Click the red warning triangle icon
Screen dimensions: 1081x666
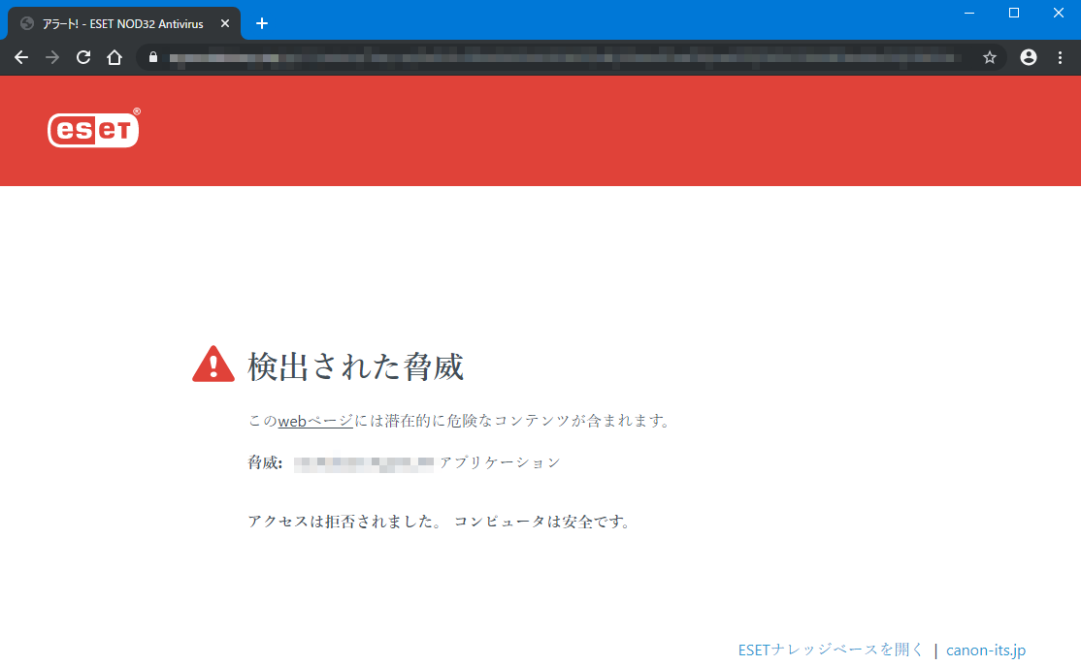pyautogui.click(x=213, y=365)
